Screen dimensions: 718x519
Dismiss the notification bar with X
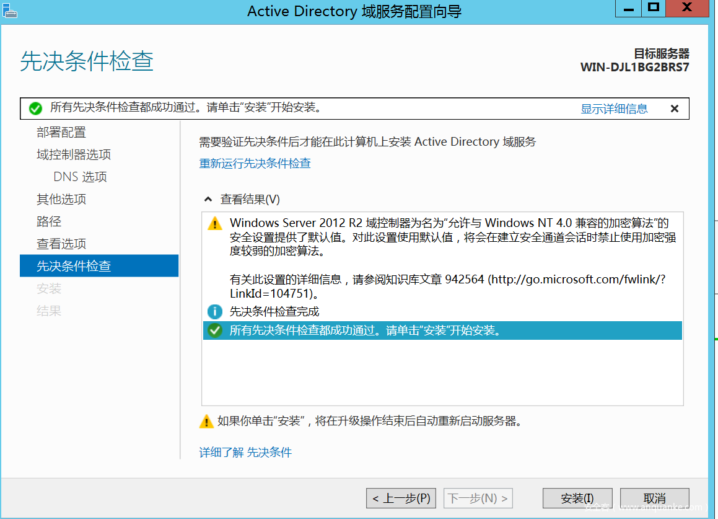tap(675, 109)
